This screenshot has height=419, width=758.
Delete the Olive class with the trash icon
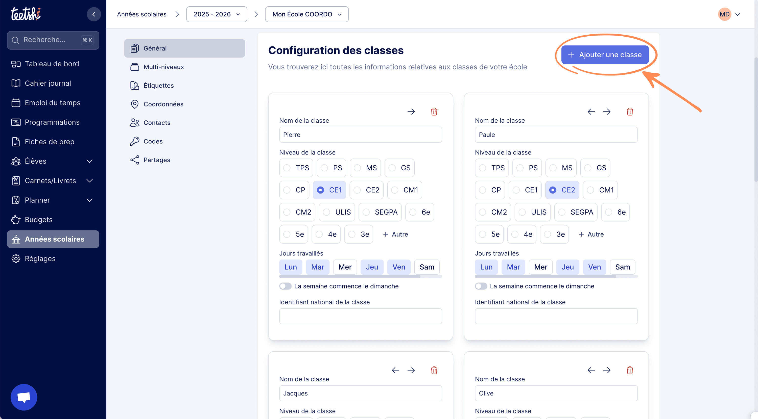[630, 370]
